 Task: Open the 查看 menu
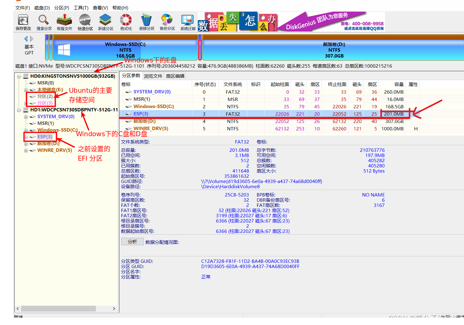point(100,8)
